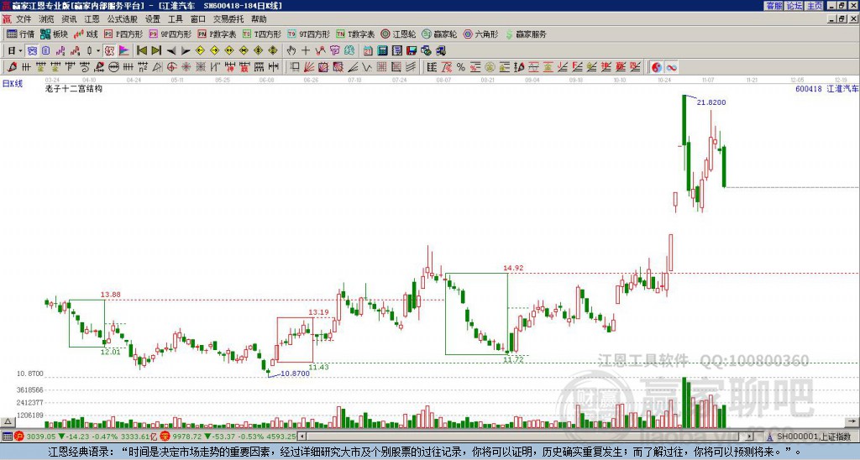The width and height of the screenshot is (860, 460).
Task: Select the red fan lines tool
Action: click(309, 67)
